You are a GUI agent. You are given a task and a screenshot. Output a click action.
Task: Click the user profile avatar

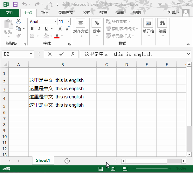pyautogui.click(x=186, y=13)
